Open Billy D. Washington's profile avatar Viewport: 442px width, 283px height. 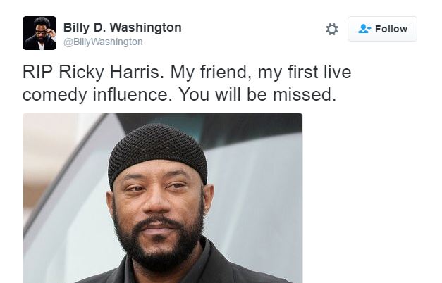point(39,33)
